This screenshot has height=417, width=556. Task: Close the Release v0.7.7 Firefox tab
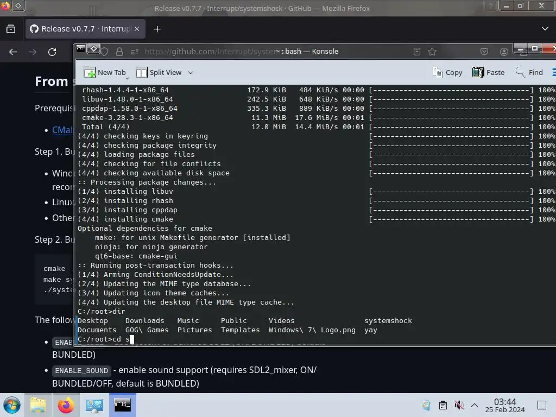[x=137, y=29]
